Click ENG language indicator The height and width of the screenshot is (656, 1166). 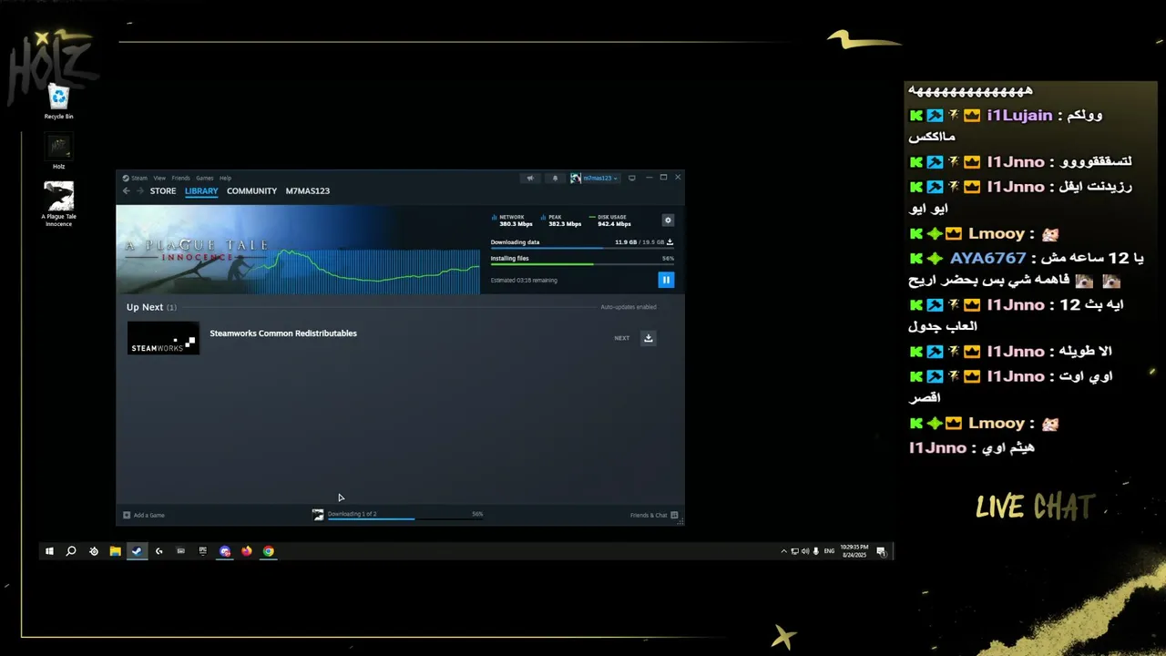click(829, 551)
